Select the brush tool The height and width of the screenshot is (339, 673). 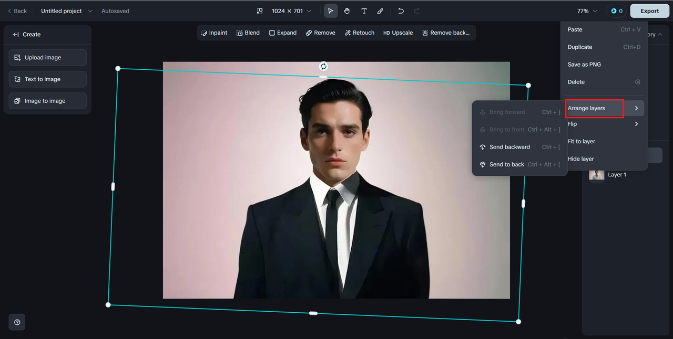(x=380, y=11)
